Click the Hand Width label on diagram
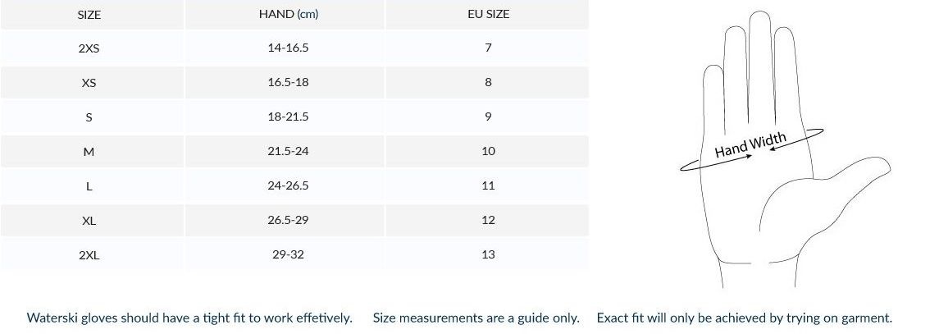 point(750,145)
